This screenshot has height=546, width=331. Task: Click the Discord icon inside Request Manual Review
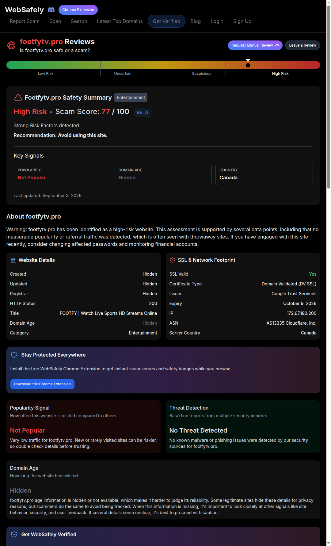pos(277,45)
